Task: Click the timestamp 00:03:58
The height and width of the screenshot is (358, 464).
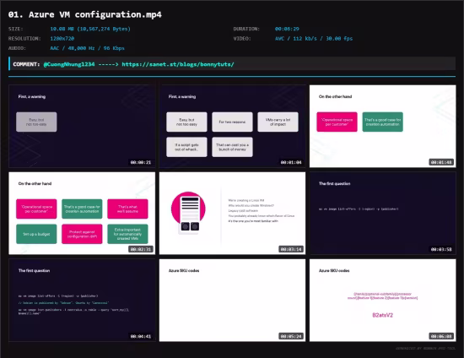Action: pos(441,249)
